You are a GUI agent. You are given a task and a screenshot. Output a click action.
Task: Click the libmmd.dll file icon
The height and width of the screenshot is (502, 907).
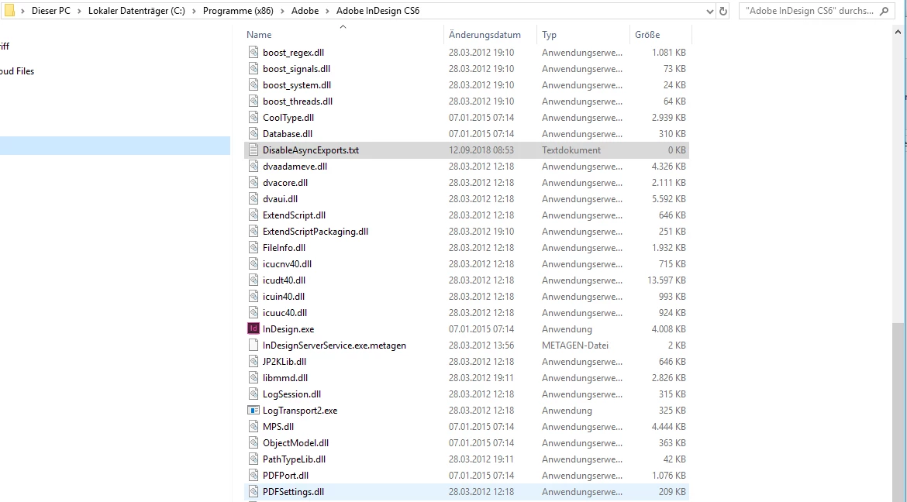tap(253, 377)
